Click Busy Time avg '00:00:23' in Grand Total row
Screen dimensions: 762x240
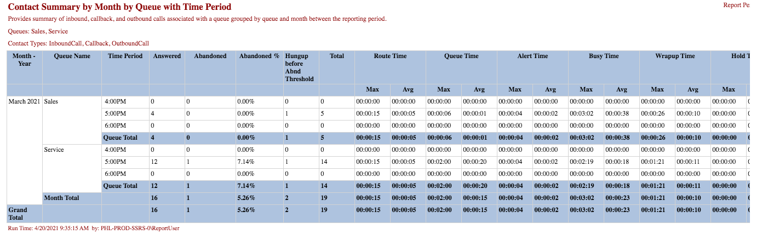[x=618, y=210]
